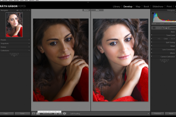Click the Previous button
The height and width of the screenshot is (117, 176).
point(158,113)
